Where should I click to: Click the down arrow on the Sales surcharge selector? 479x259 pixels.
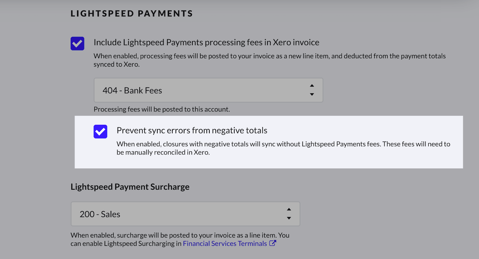click(289, 218)
